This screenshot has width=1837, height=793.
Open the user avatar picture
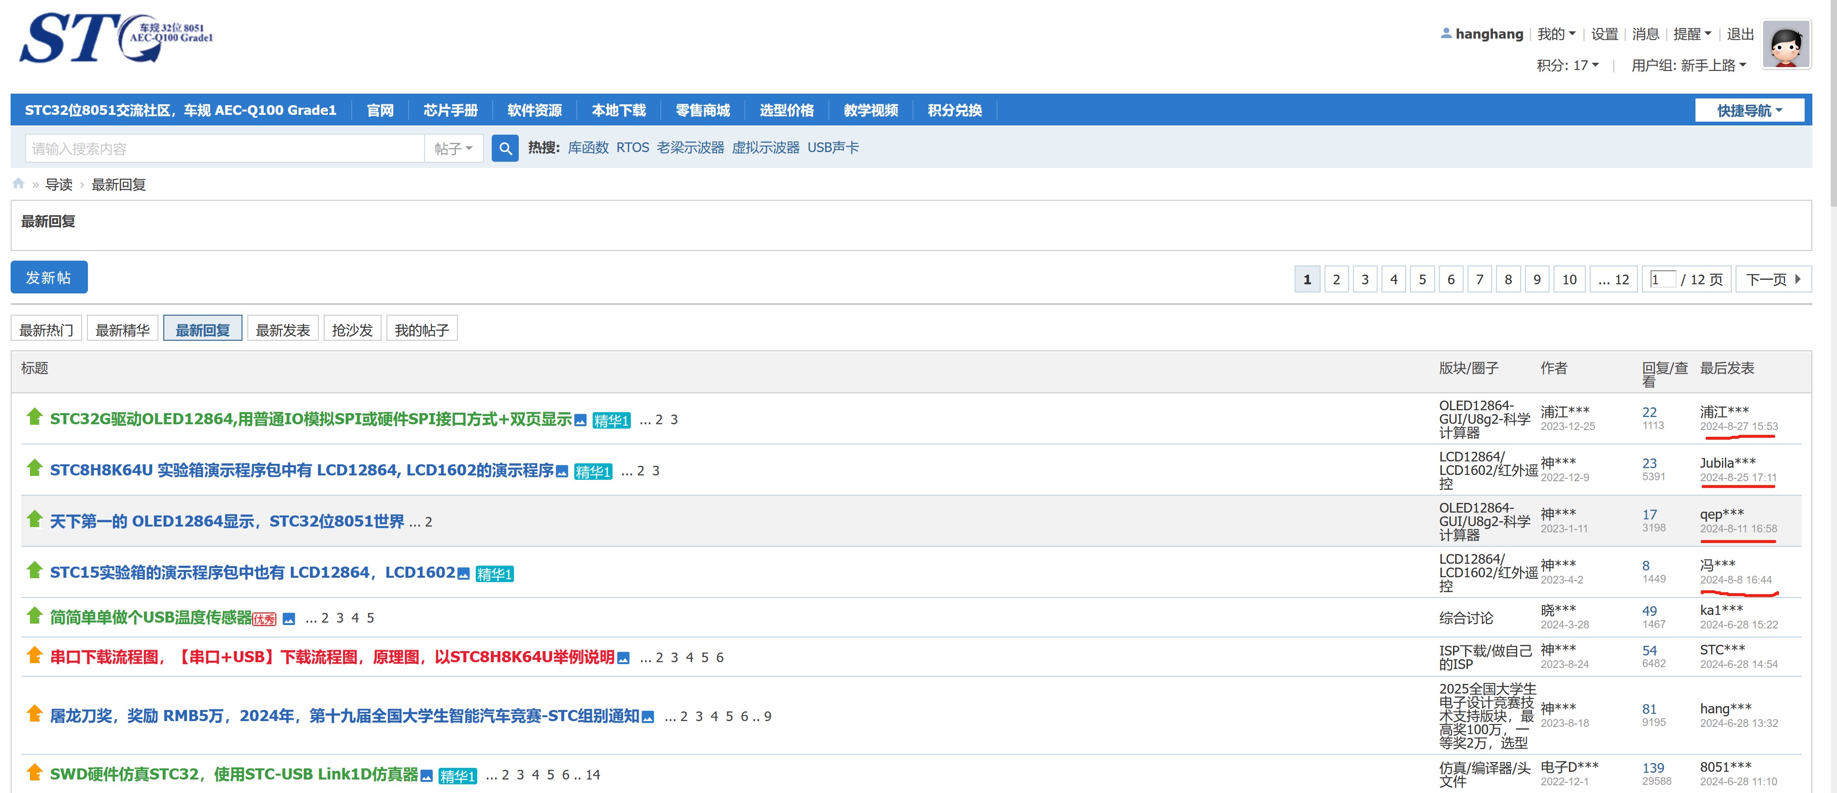(x=1786, y=44)
